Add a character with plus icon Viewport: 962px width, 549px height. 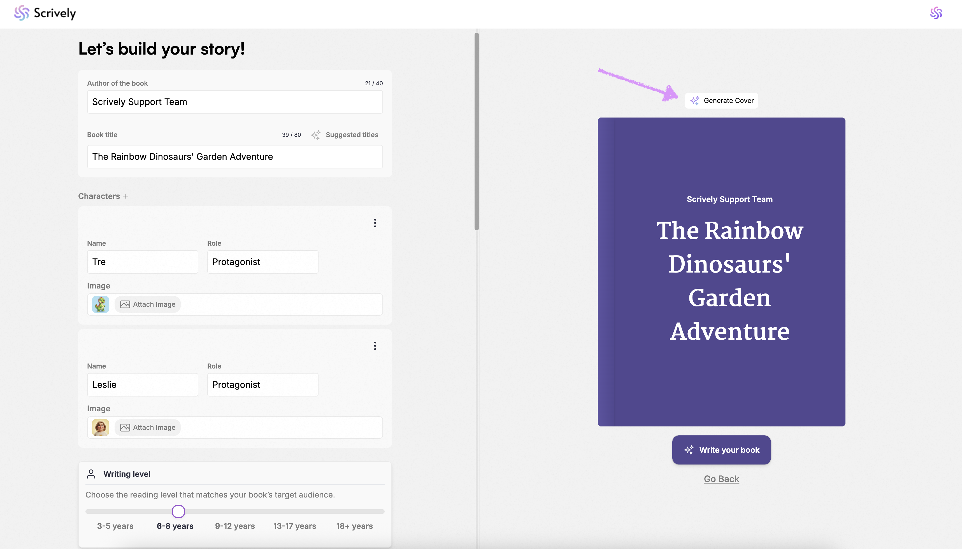[126, 196]
